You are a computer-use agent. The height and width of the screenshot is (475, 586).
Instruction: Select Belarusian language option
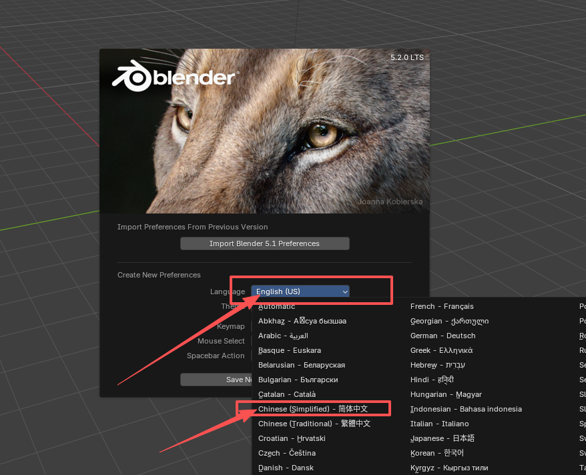point(301,365)
